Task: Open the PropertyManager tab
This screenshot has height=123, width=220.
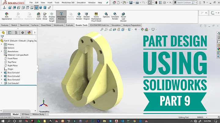Action: (x=10, y=33)
